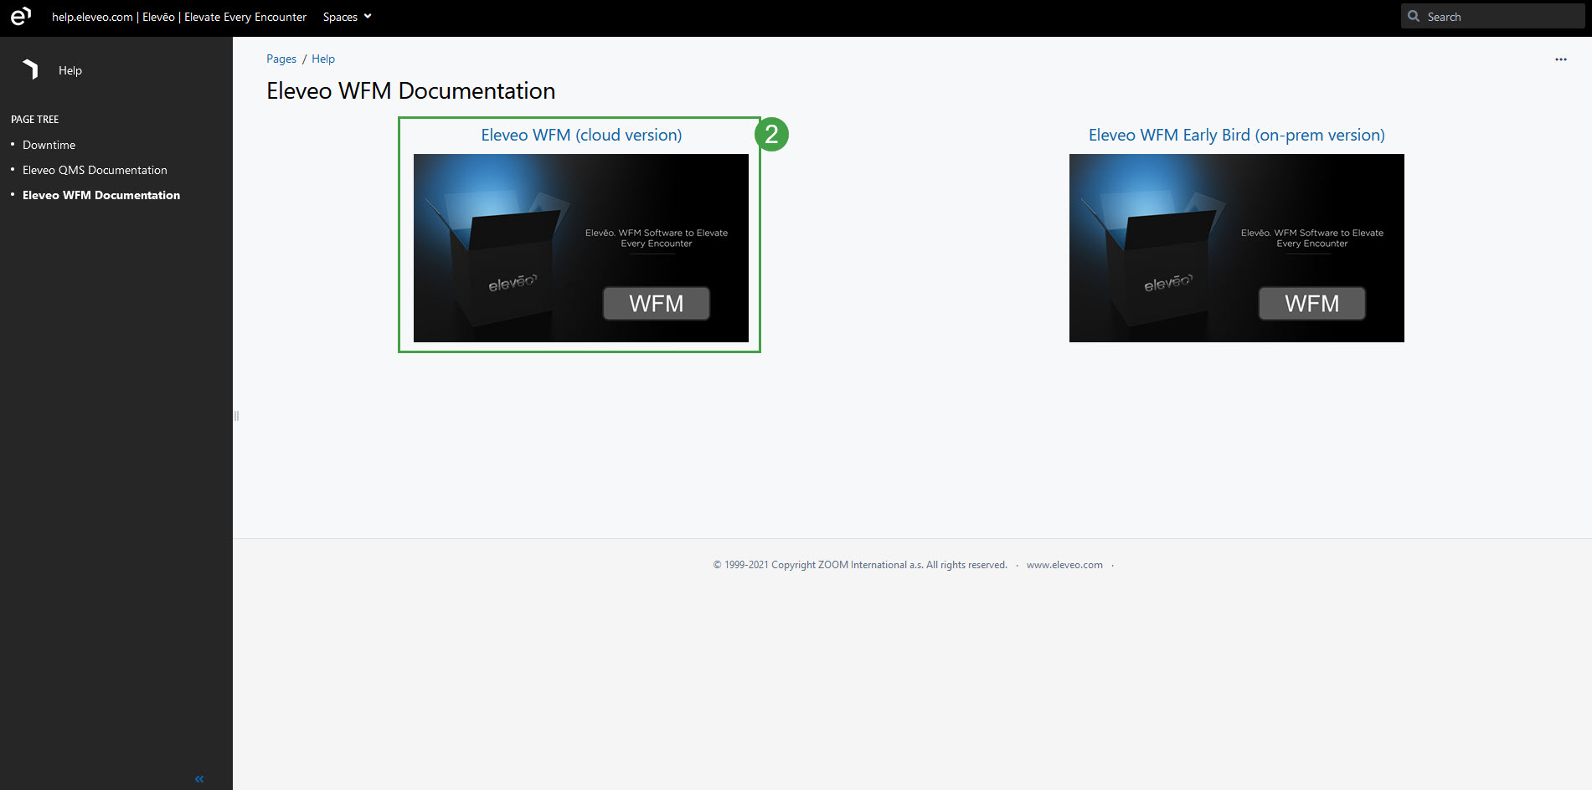Click the green step 2 badge

tap(771, 134)
